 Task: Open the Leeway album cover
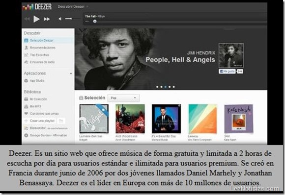click(202, 119)
